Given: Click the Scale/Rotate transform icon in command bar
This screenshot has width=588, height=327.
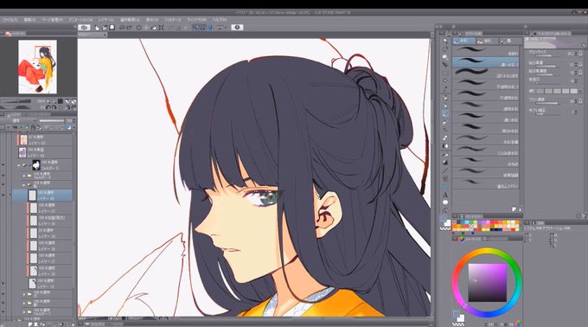Looking at the screenshot, I should pyautogui.click(x=161, y=28).
